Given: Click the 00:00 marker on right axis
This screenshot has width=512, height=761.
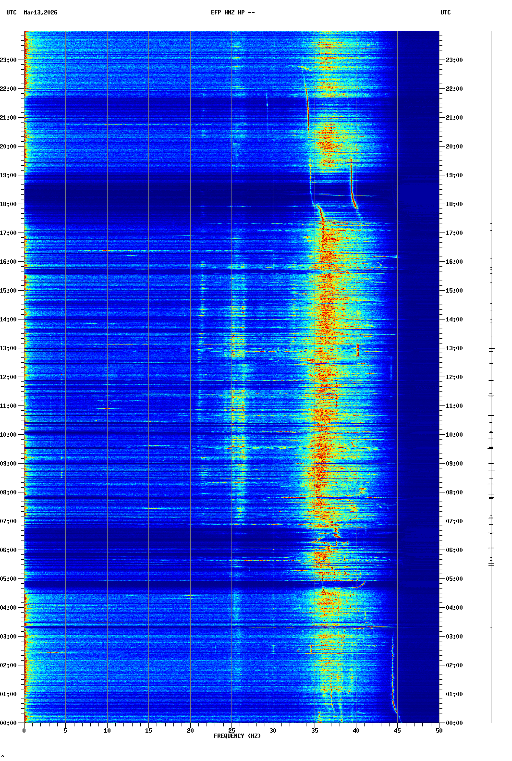Looking at the screenshot, I should [x=454, y=723].
